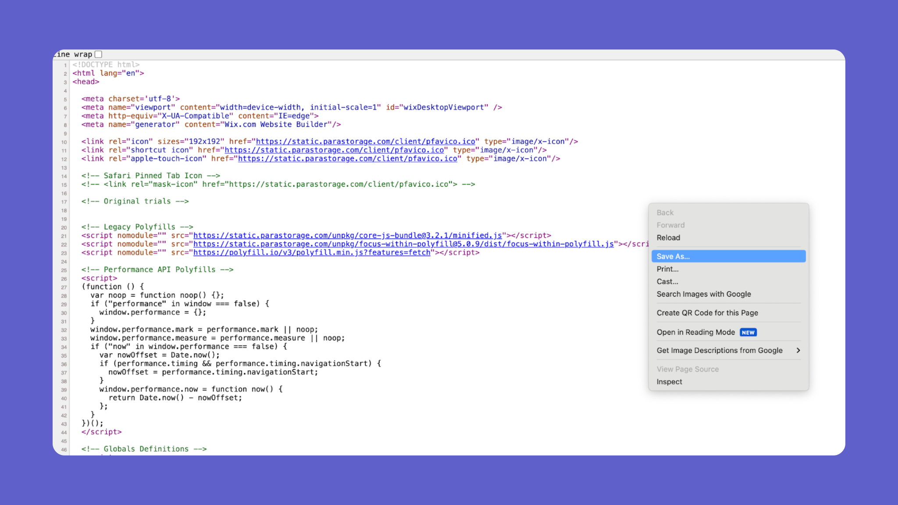Click the X-UA-Compatible meta line
Screen dimensions: 898x505
click(x=200, y=116)
